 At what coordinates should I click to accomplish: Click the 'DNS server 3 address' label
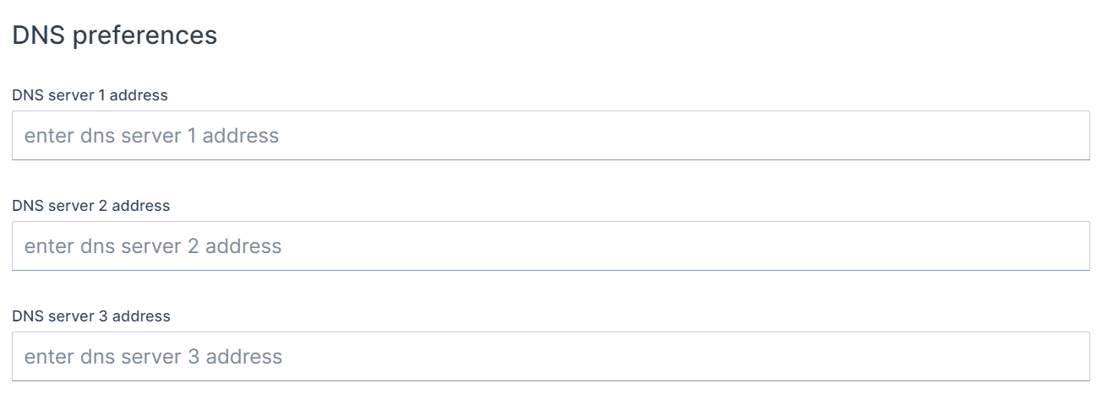point(90,316)
